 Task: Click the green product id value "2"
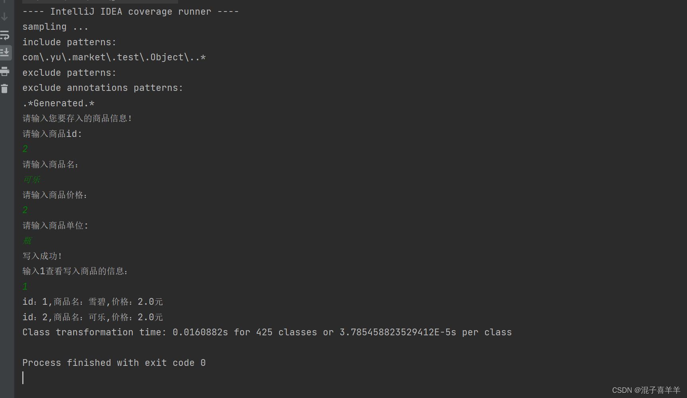25,149
